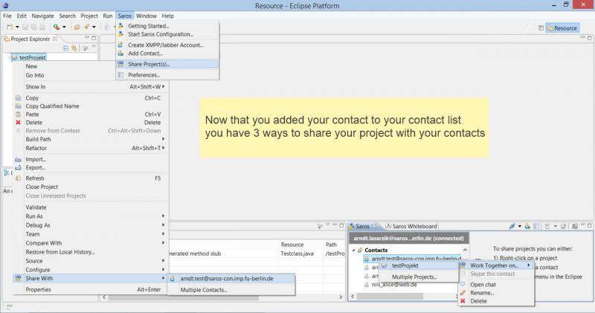Expand the Build Path submenu

pos(90,139)
